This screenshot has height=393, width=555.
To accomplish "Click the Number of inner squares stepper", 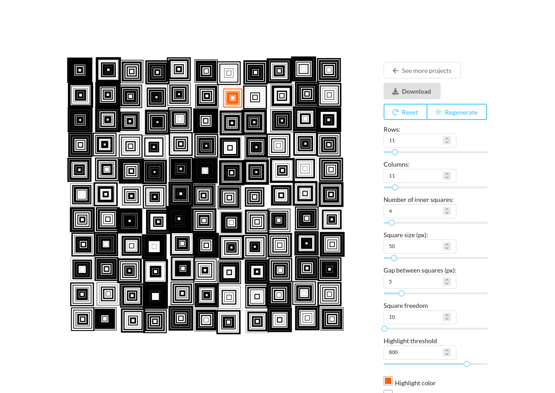I will 447,211.
